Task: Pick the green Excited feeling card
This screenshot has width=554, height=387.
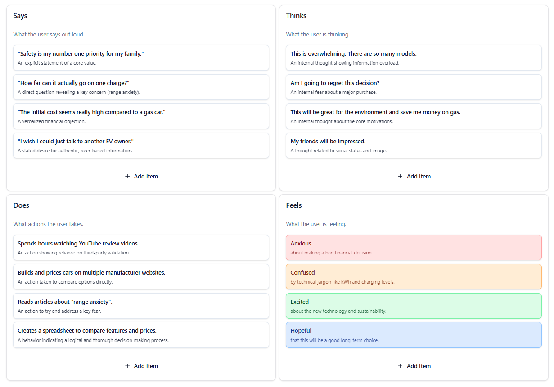Action: [x=413, y=306]
